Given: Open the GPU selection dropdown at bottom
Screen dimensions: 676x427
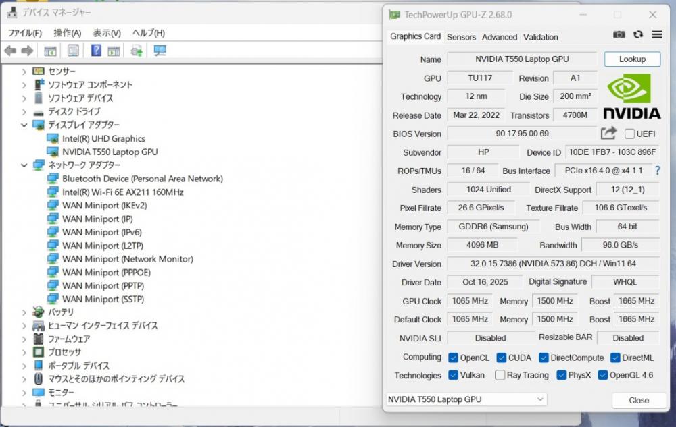Looking at the screenshot, I should 466,399.
